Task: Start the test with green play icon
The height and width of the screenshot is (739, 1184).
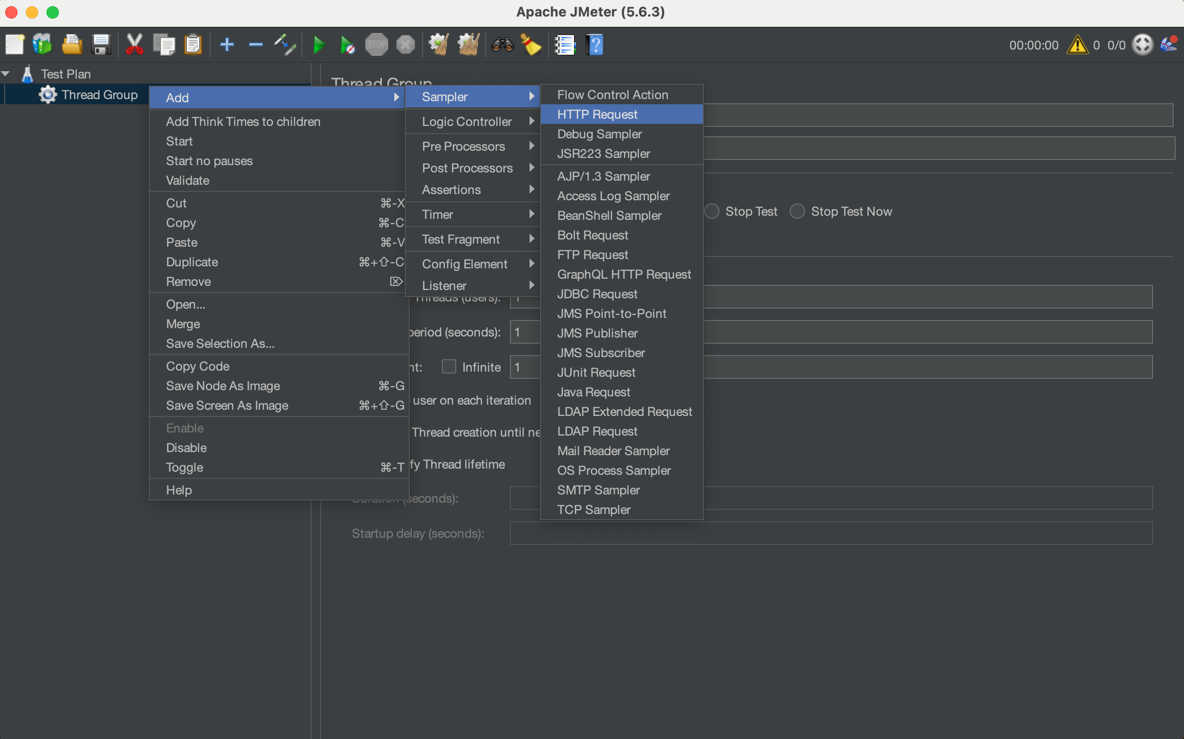Action: 319,44
